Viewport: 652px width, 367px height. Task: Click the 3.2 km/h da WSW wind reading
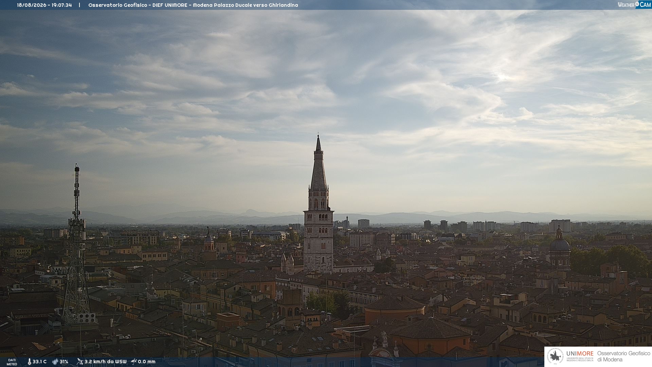[105, 362]
